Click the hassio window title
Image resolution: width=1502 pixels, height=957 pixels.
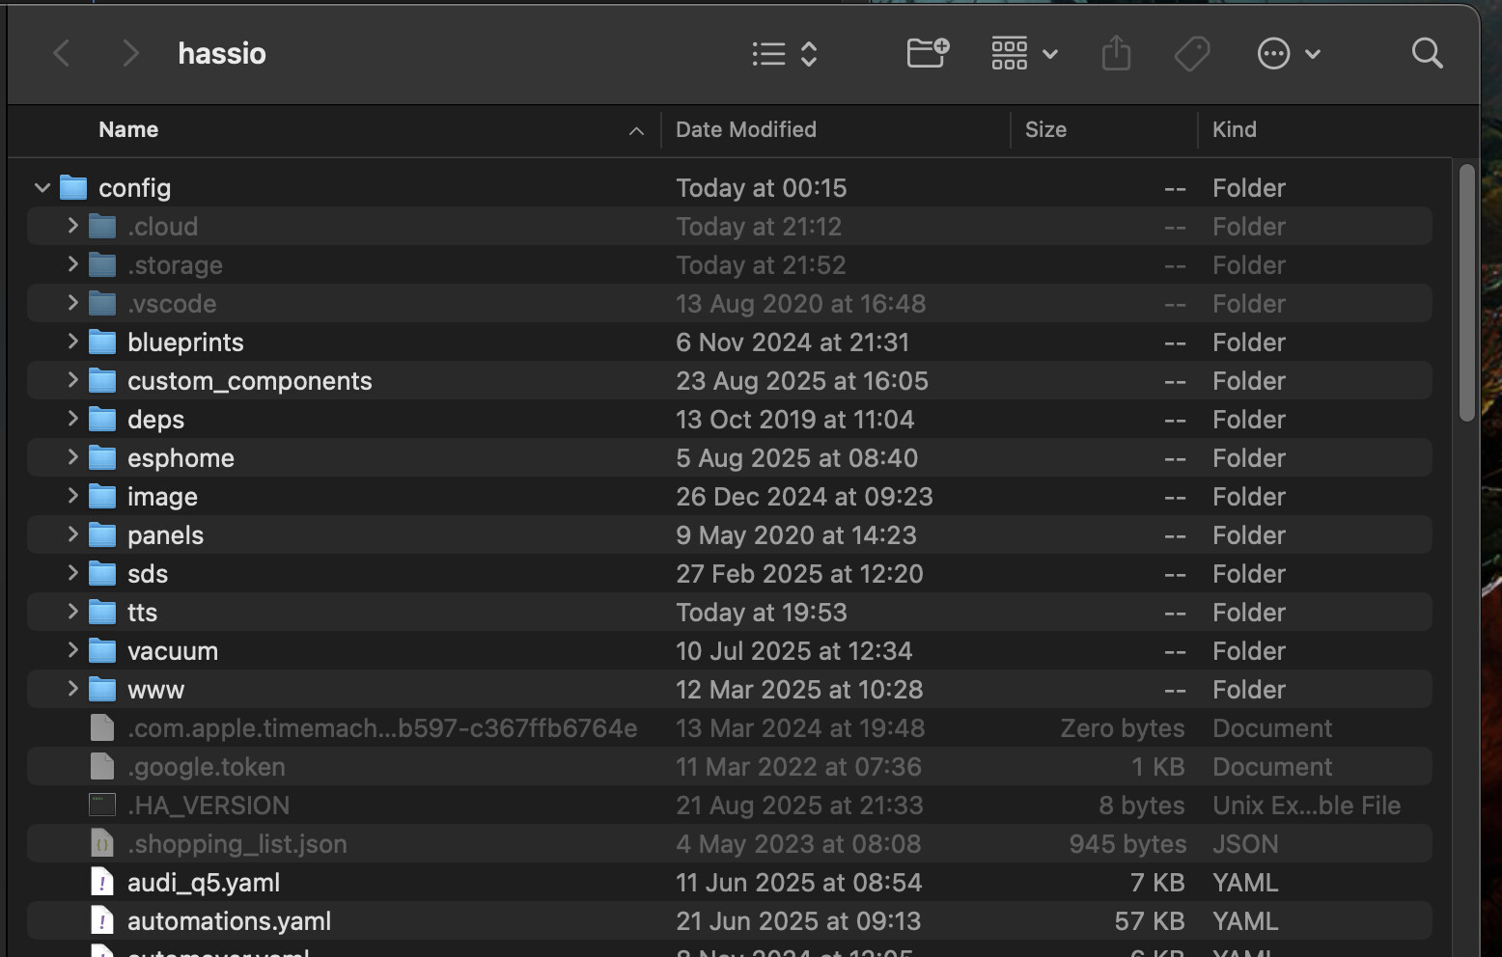coord(222,53)
